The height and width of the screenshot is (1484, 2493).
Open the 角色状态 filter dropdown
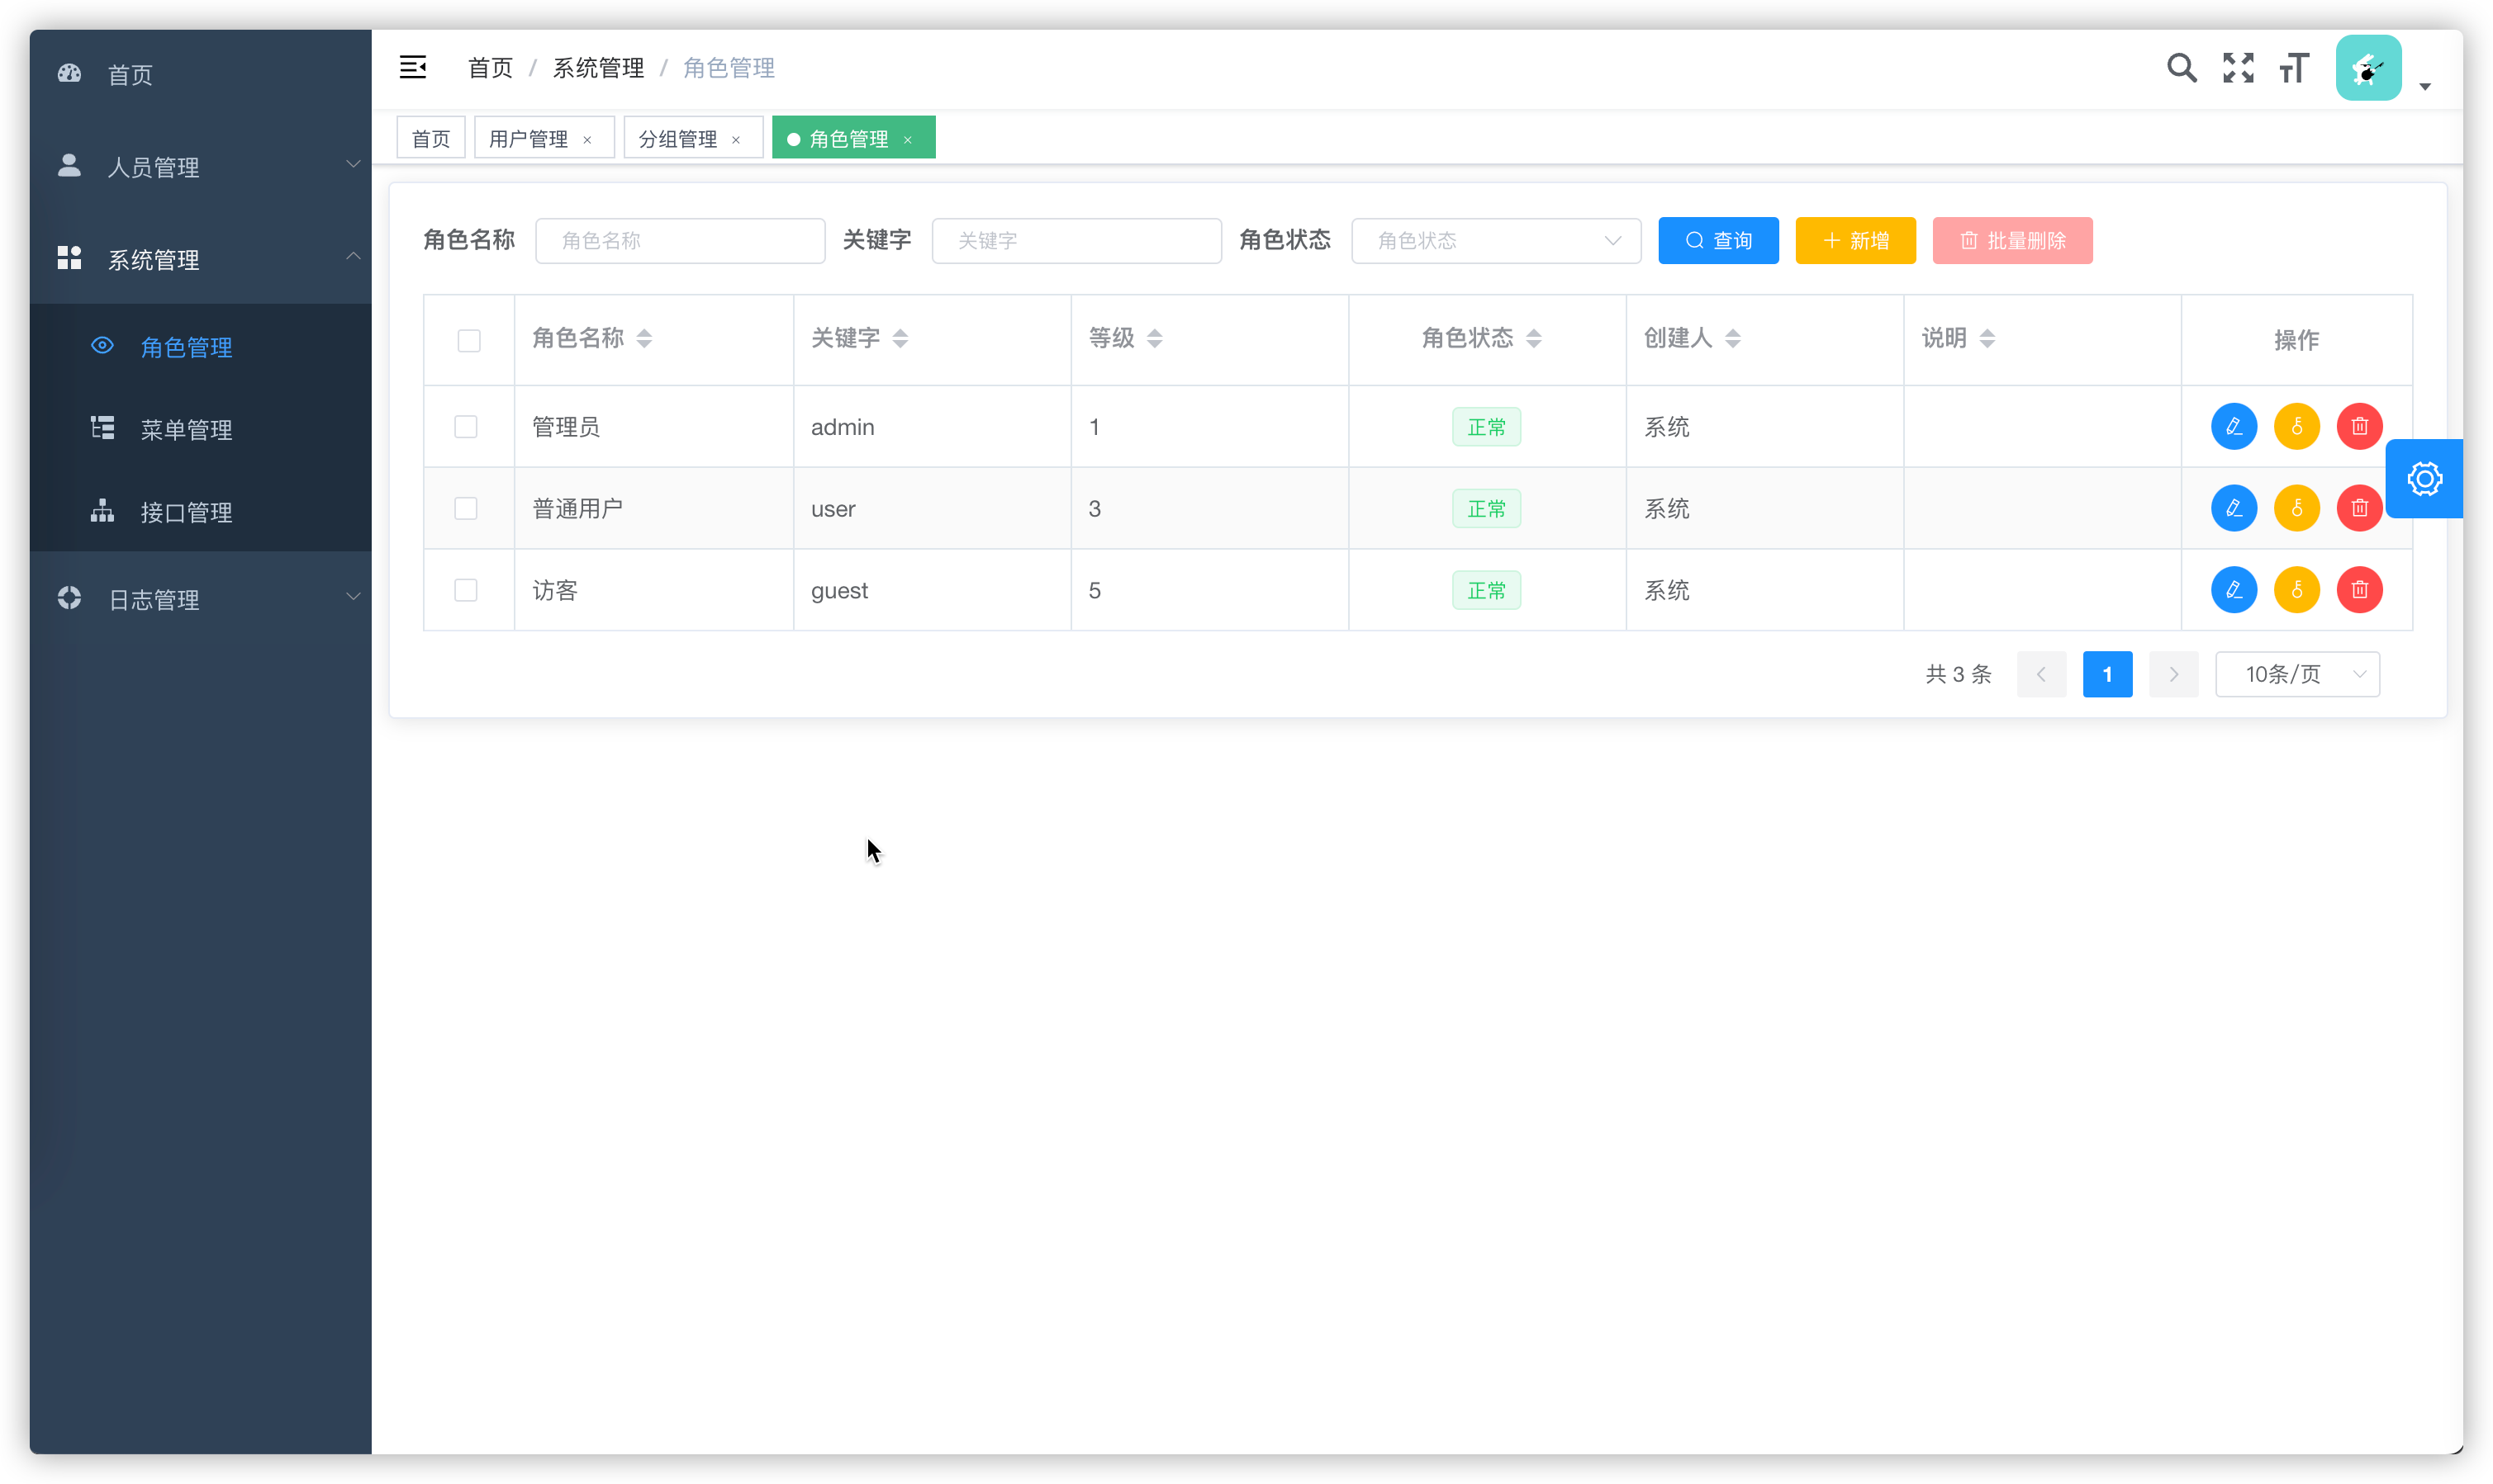pos(1495,241)
